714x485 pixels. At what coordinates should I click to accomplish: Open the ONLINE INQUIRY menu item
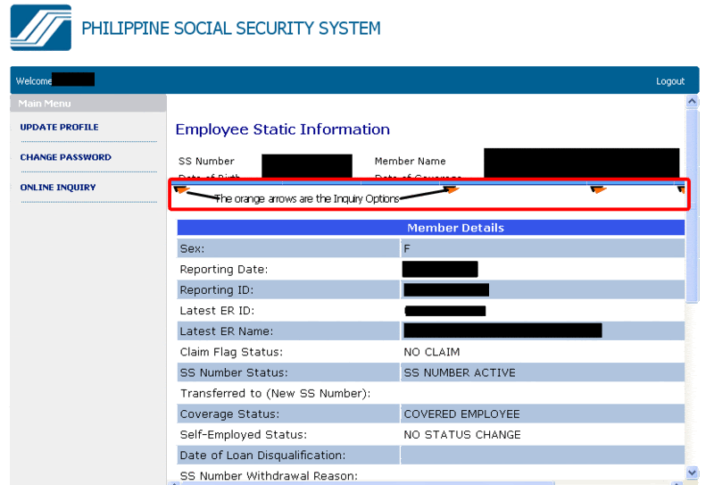58,188
